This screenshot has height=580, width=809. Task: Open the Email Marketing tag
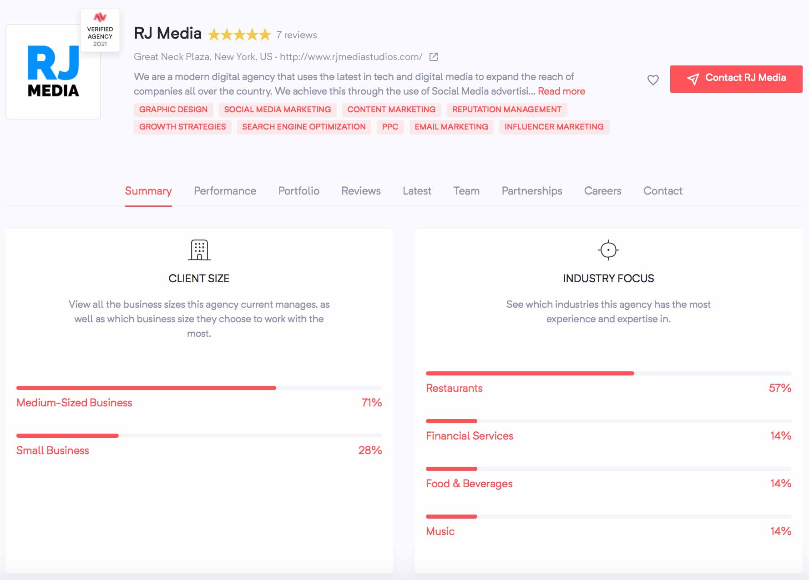pyautogui.click(x=451, y=127)
